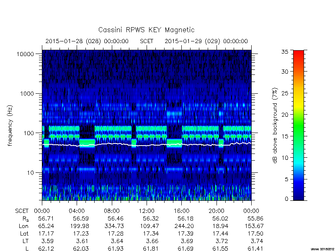Screen dimensions: 335x251
Task: Click the 12:00 time tick label
Action: coord(147,211)
